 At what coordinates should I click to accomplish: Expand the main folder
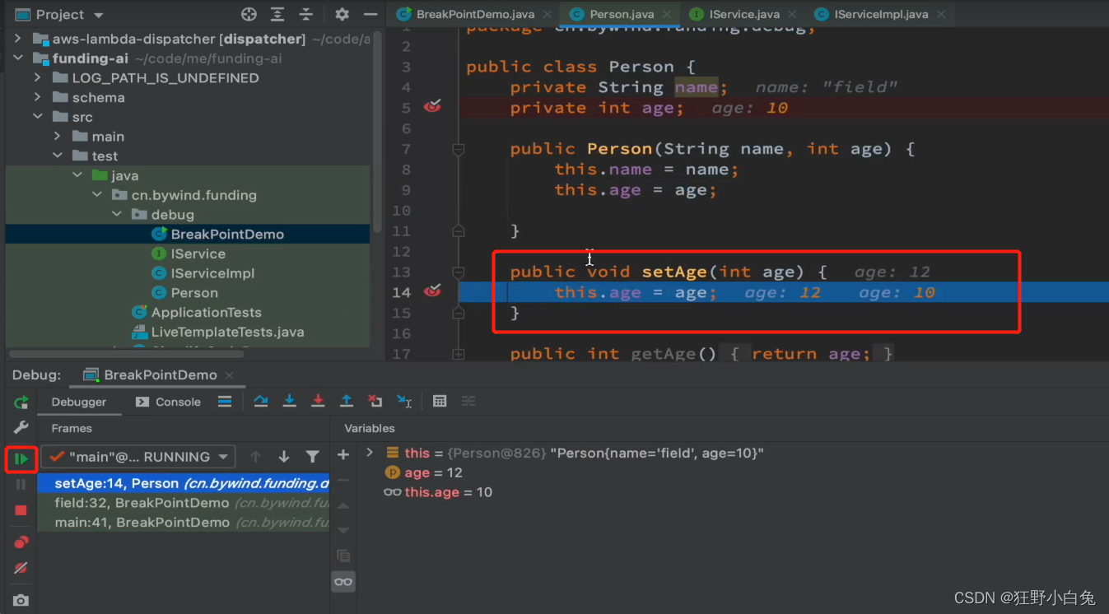(57, 137)
